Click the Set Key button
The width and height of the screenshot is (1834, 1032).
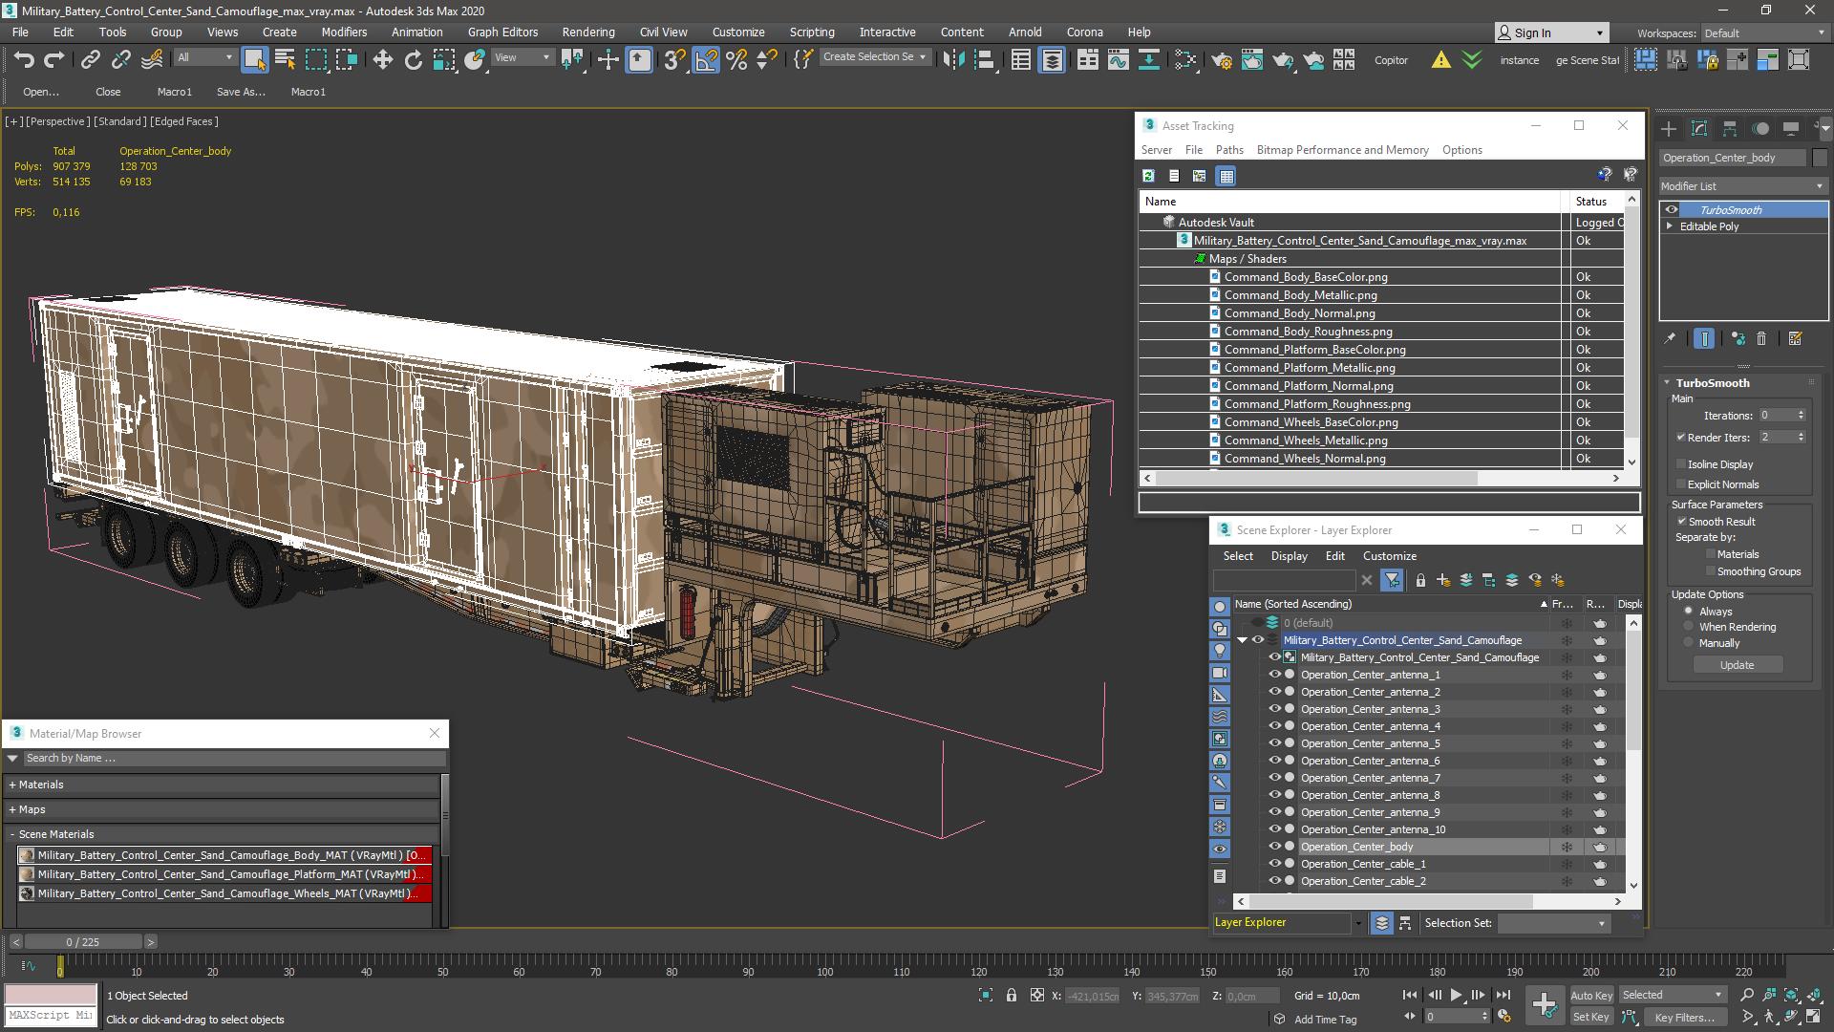coord(1591,1017)
